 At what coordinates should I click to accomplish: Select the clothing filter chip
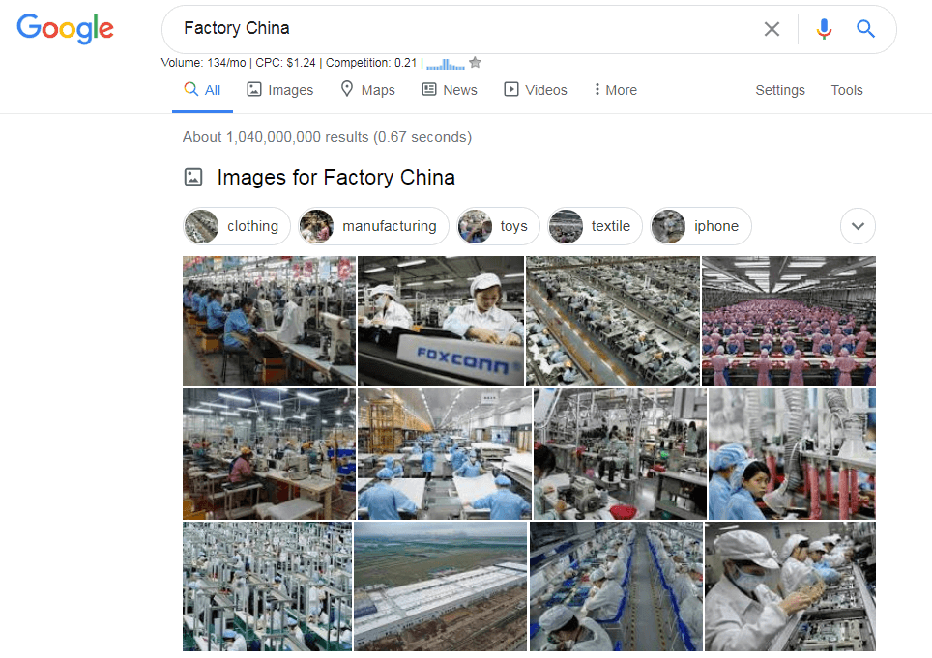coord(237,226)
